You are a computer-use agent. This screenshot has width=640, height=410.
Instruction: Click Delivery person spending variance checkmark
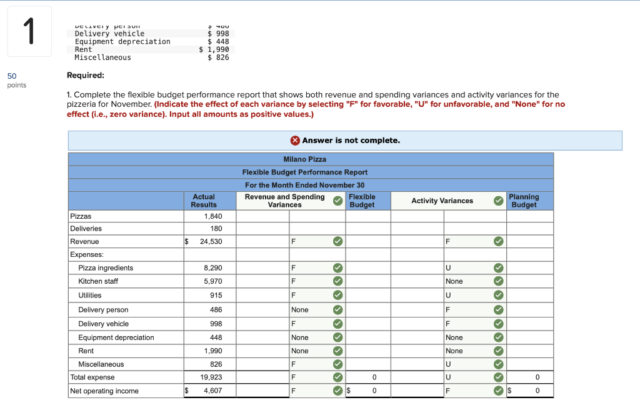coord(337,309)
